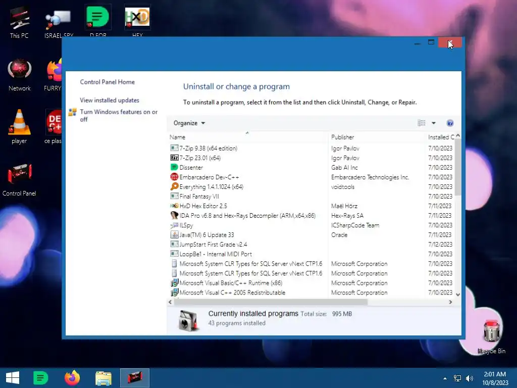Select HxD Hex Editor 2.5 entry
Viewport: 517px width, 388px height.
point(312,206)
